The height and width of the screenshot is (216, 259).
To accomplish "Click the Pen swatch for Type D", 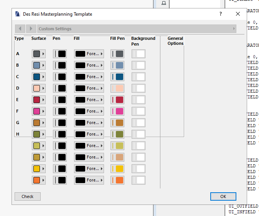I will 60,88.
